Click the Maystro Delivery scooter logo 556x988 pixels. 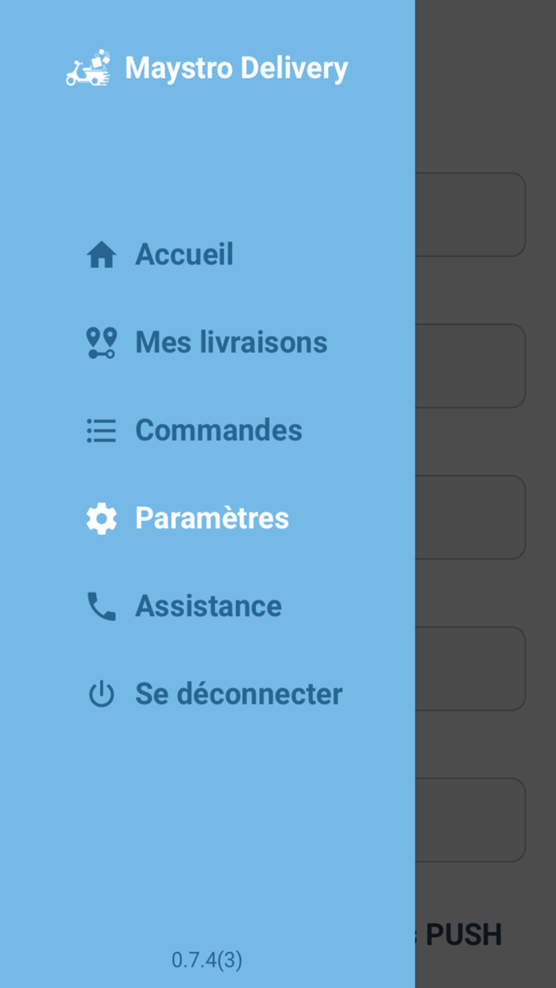[x=87, y=69]
